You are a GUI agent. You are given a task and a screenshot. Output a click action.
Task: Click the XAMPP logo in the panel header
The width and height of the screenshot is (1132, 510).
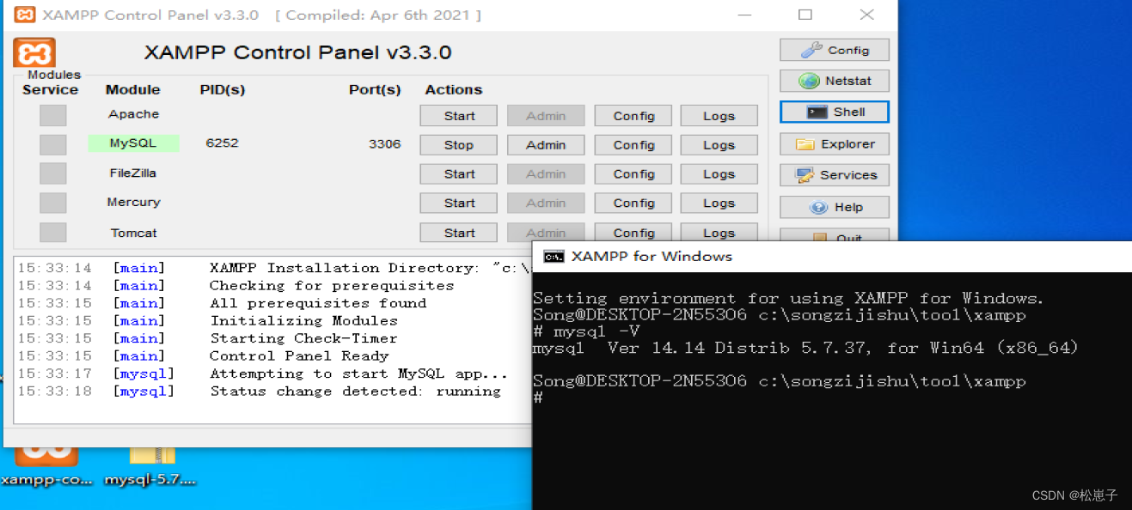(34, 54)
